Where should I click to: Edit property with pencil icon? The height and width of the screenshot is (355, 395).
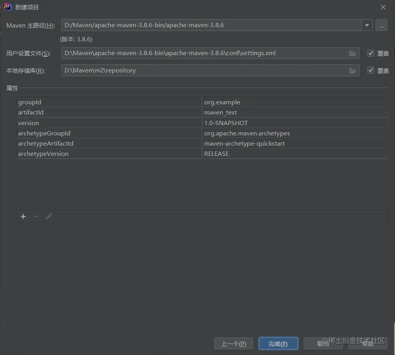[49, 216]
